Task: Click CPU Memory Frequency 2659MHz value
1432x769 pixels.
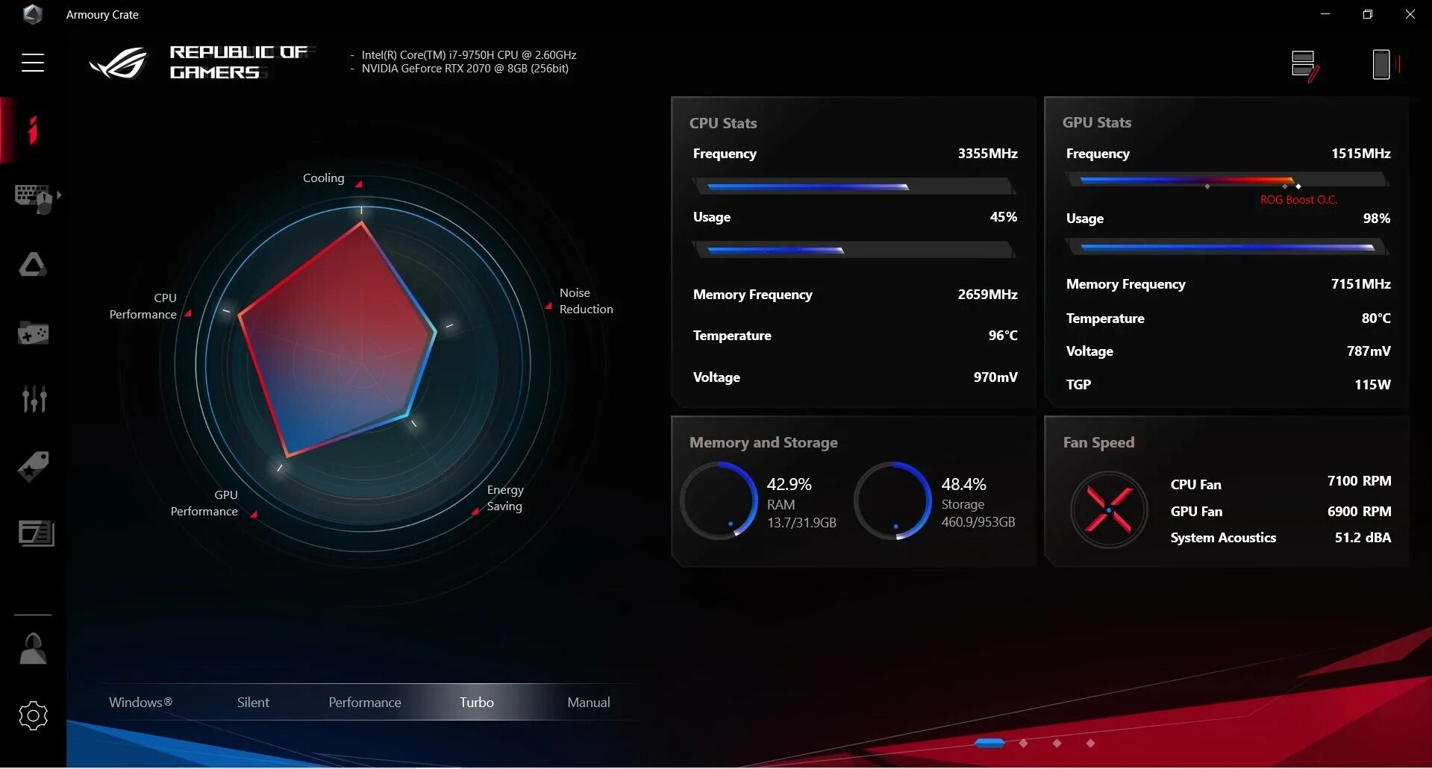Action: click(987, 295)
